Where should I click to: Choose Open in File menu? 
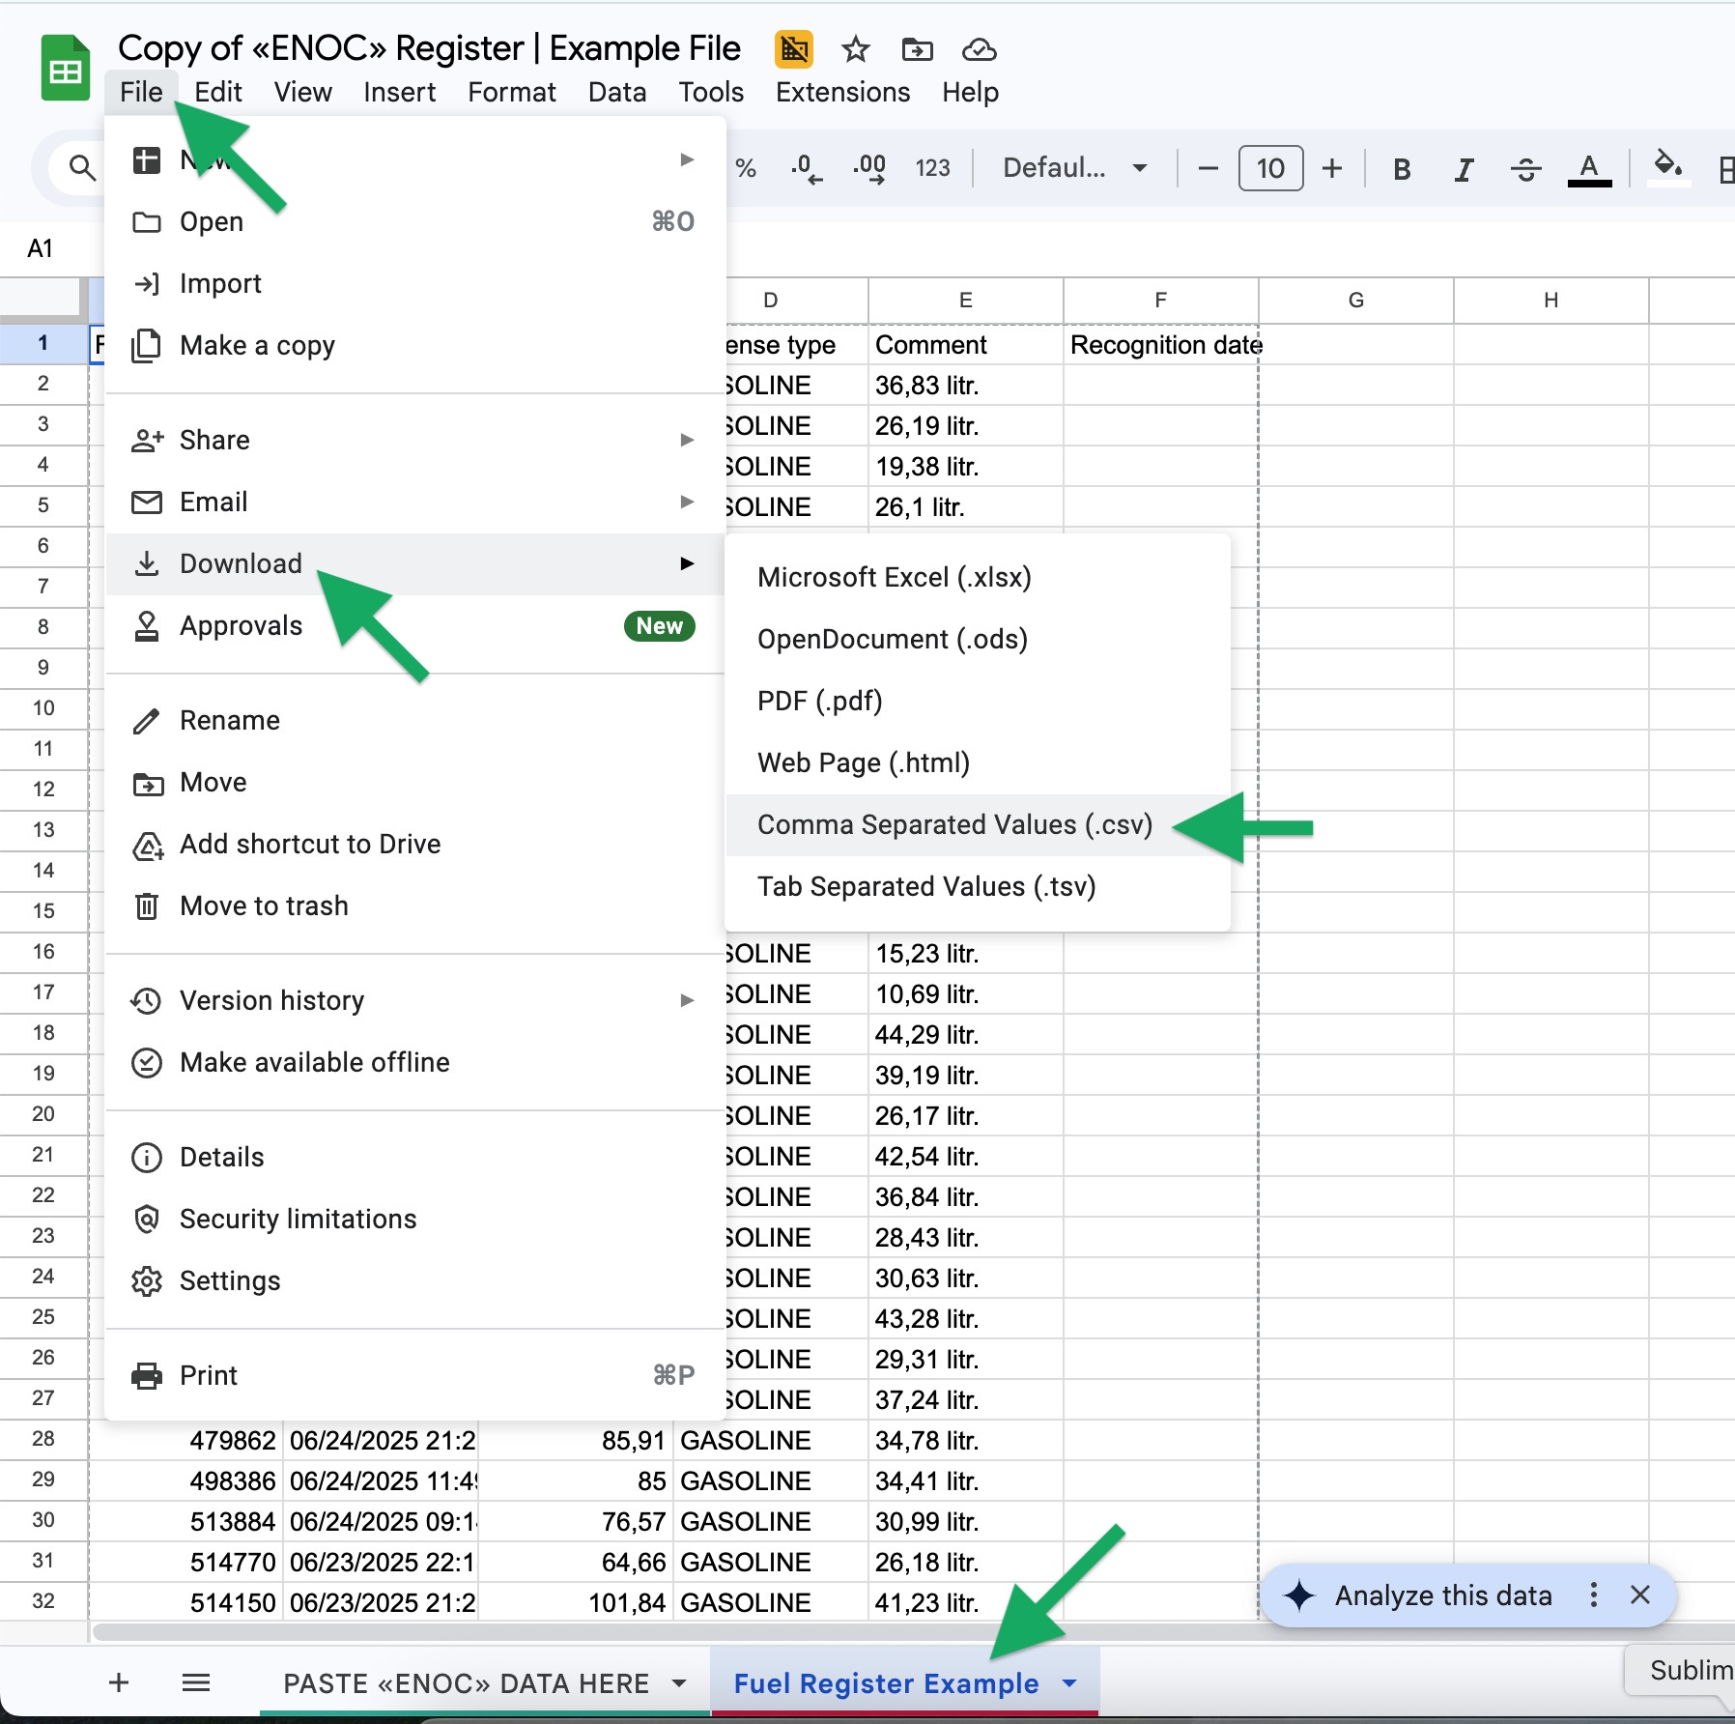(x=415, y=221)
